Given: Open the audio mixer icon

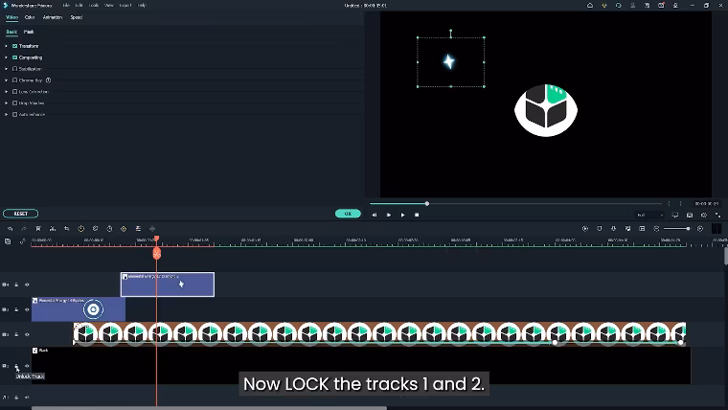Looking at the screenshot, I should pyautogui.click(x=627, y=228).
